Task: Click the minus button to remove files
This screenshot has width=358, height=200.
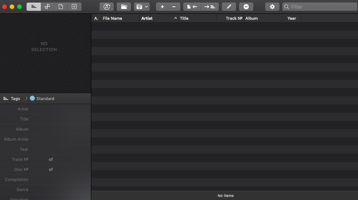Action: (x=174, y=7)
